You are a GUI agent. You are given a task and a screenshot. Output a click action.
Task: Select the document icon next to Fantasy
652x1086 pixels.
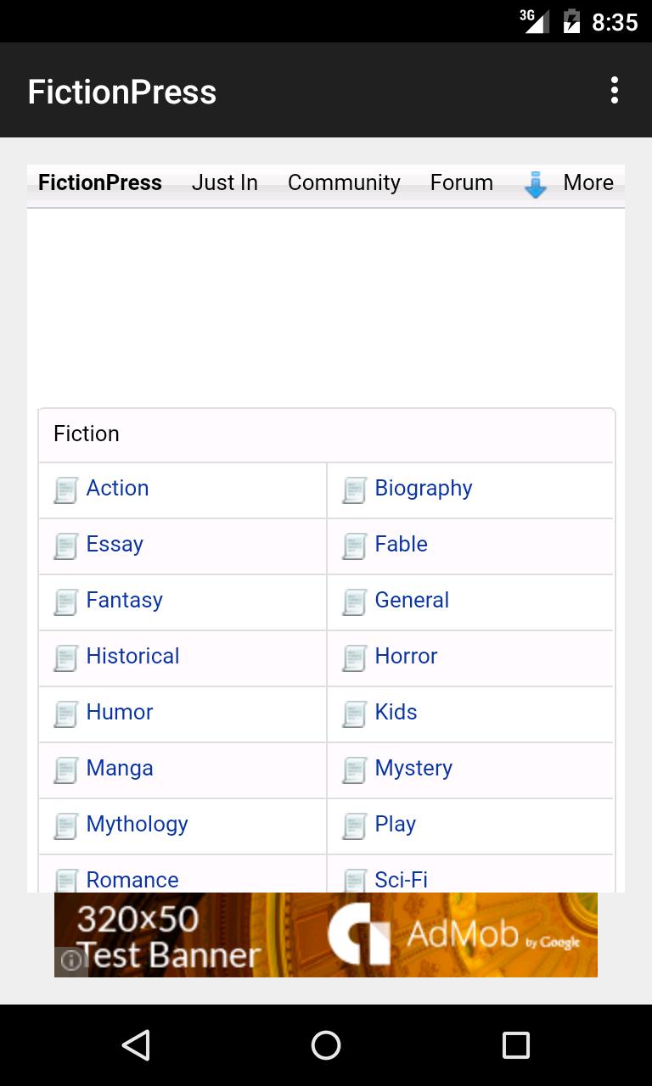66,602
